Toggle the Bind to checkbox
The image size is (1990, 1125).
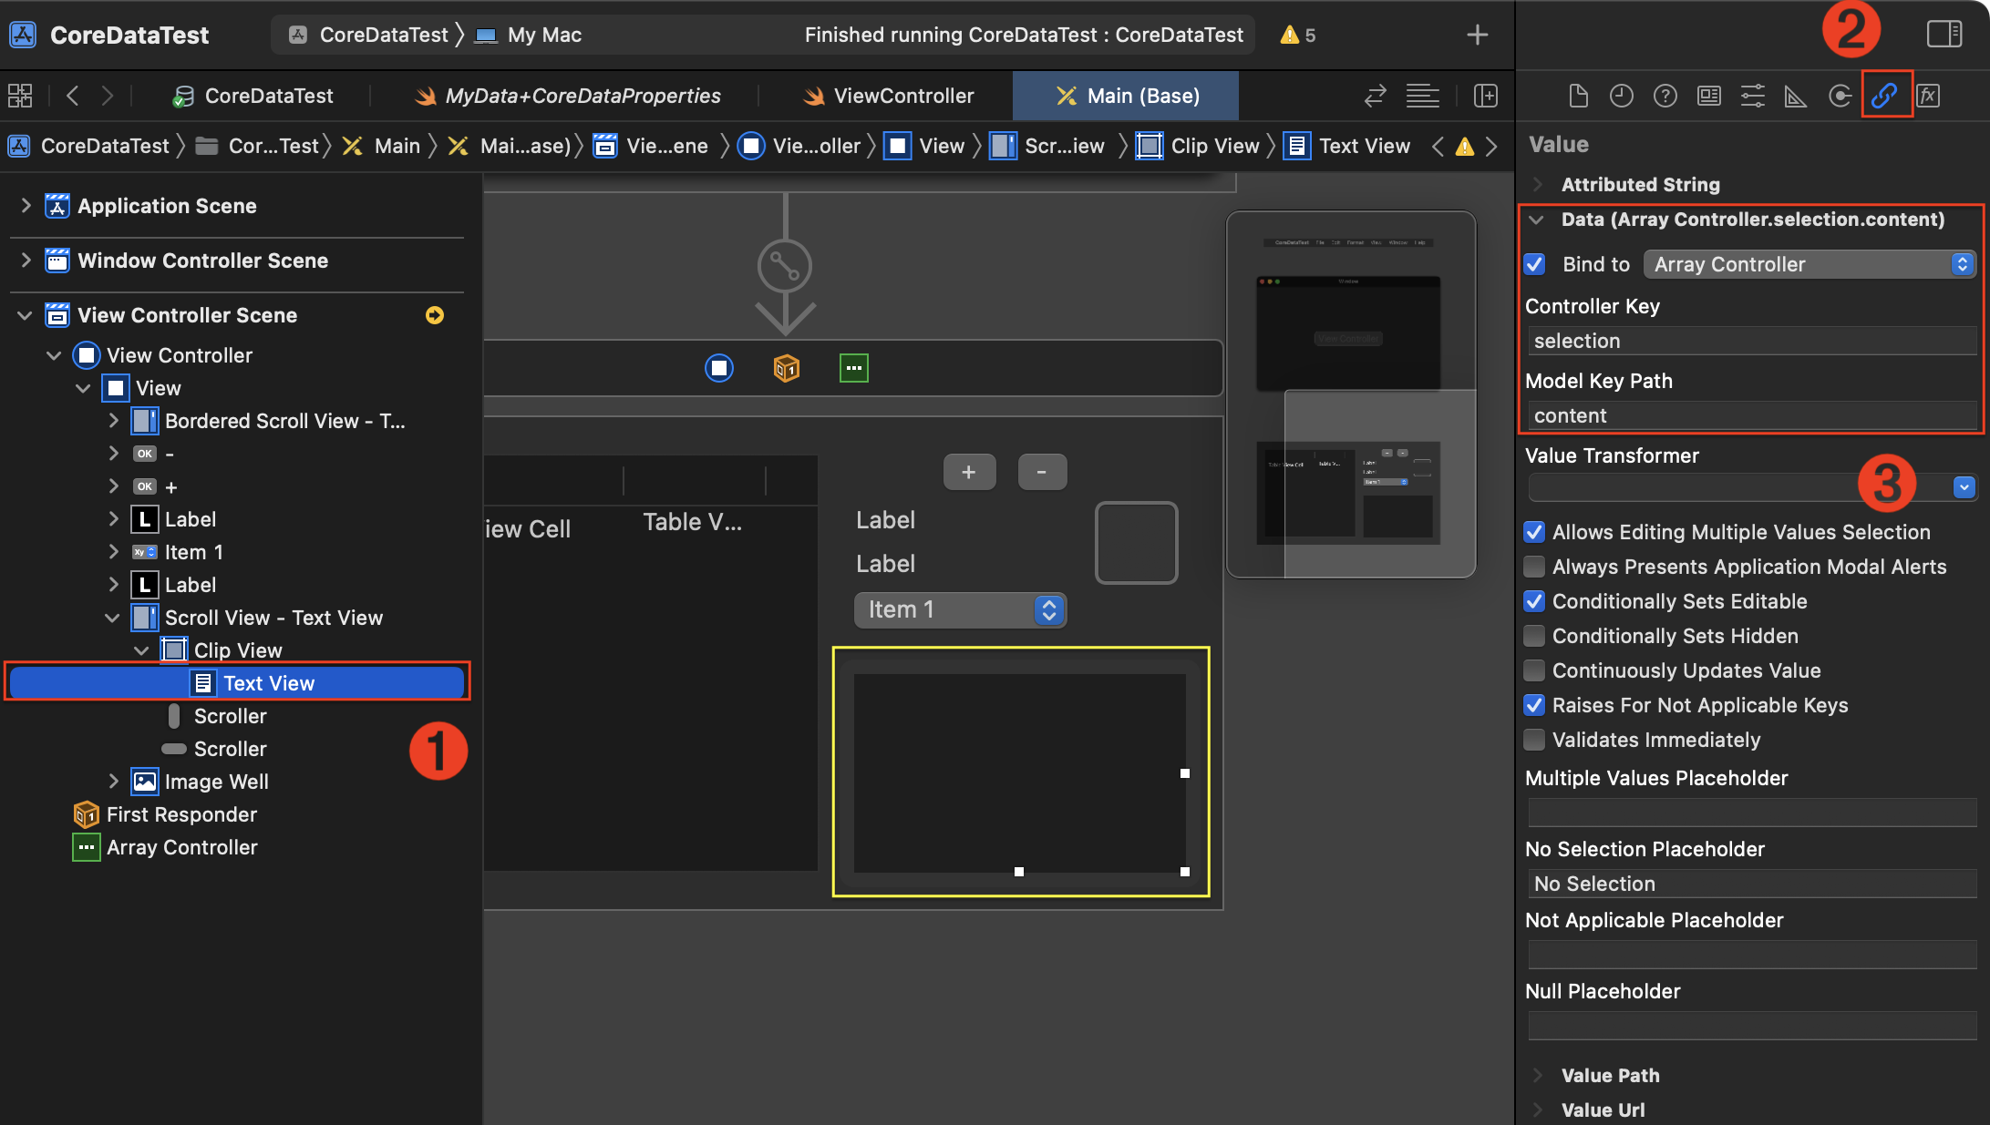coord(1535,264)
